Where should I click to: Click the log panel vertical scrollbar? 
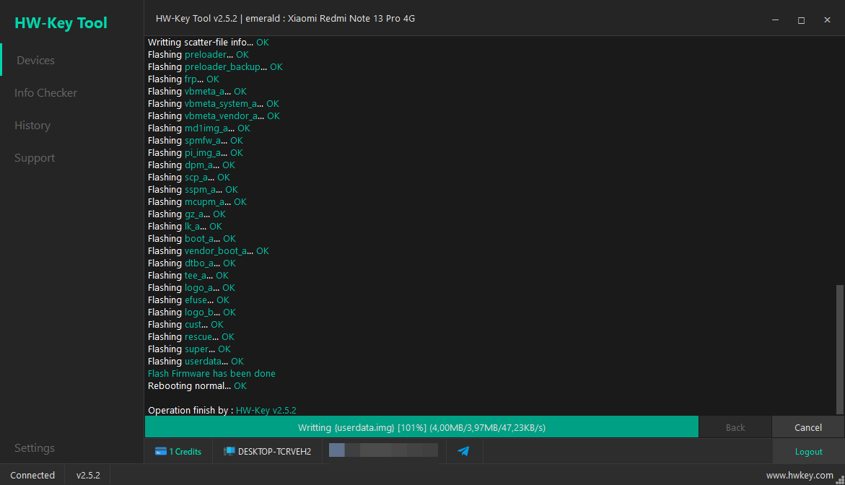click(840, 349)
